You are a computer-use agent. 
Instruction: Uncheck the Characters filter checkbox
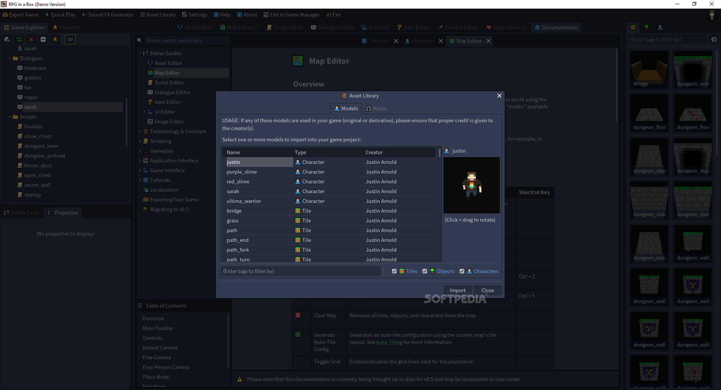(x=462, y=271)
